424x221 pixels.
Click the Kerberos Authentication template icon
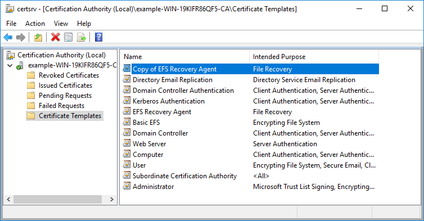point(127,101)
